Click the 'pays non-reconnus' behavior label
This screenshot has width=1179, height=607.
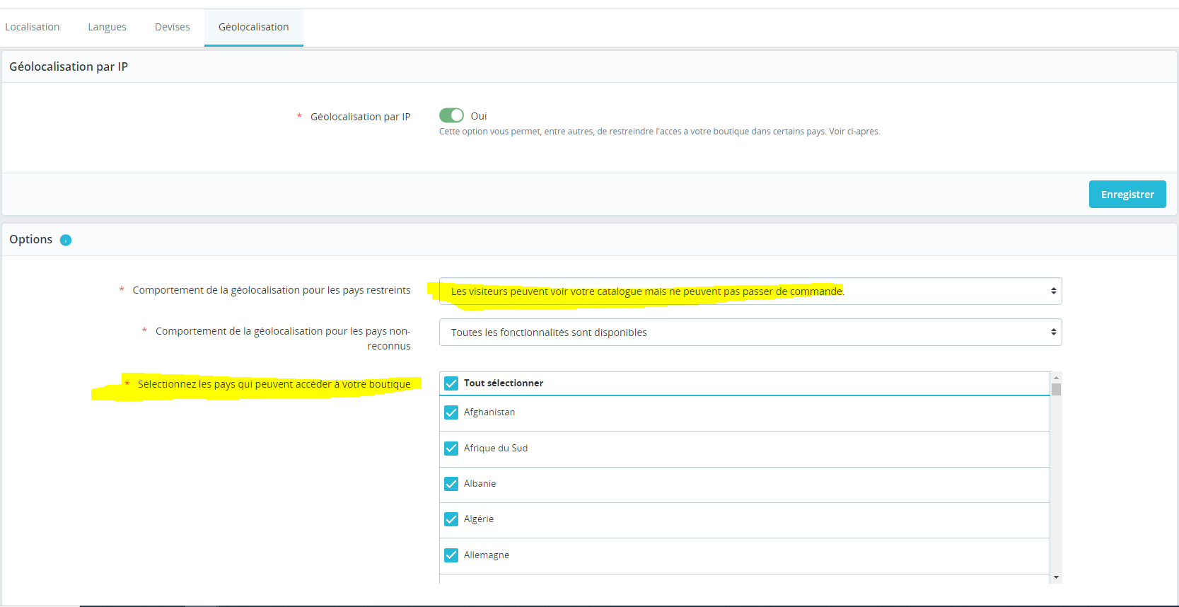pos(283,338)
